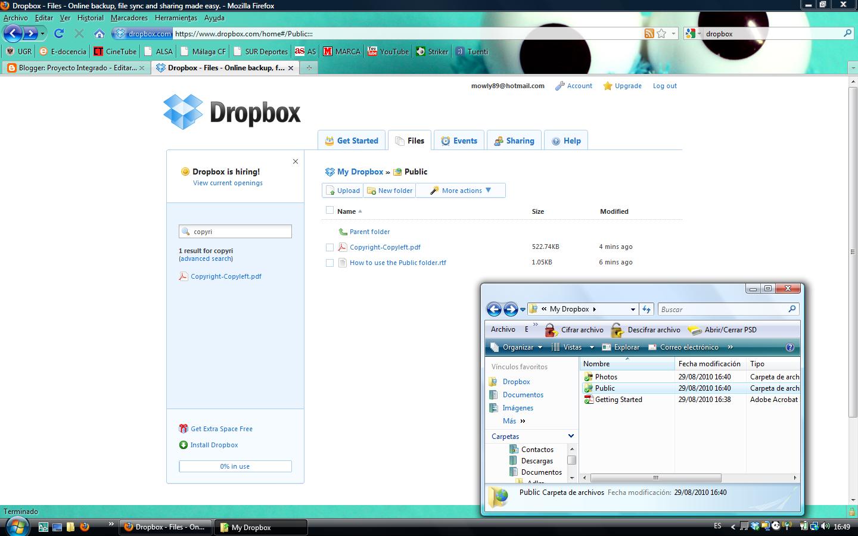Screen dimensions: 858x536
Task: Select all files with the header checkbox
Action: pyautogui.click(x=330, y=211)
